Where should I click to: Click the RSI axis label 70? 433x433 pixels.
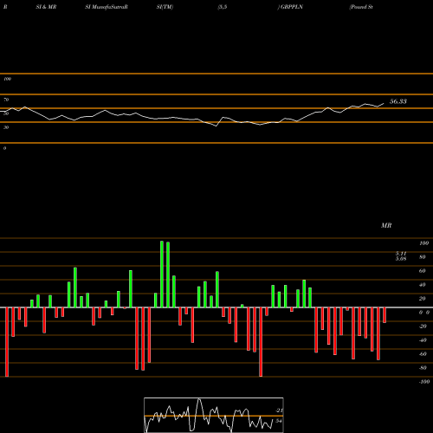pos(6,100)
